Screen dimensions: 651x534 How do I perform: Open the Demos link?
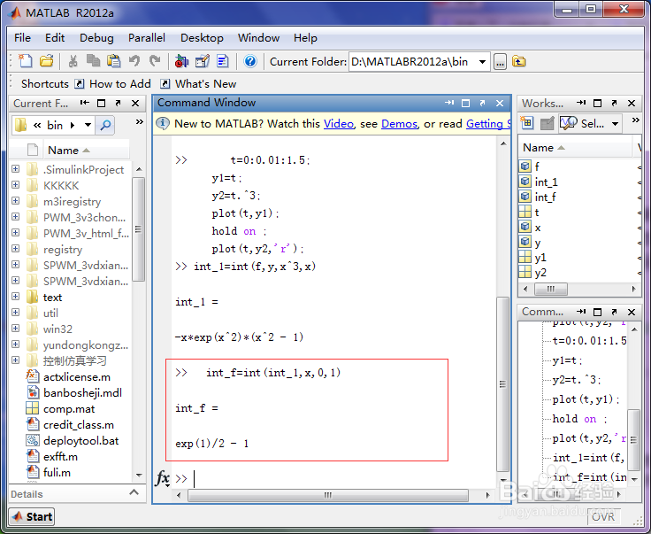click(x=400, y=124)
